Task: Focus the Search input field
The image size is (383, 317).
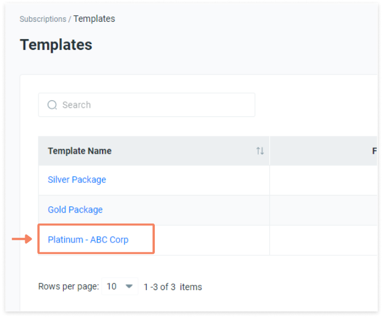Action: 147,105
